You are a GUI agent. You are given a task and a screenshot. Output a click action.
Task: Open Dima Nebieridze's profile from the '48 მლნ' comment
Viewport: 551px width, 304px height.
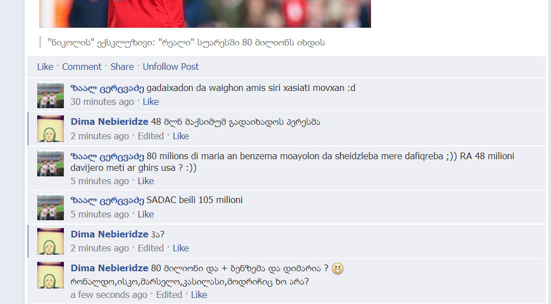(x=109, y=122)
